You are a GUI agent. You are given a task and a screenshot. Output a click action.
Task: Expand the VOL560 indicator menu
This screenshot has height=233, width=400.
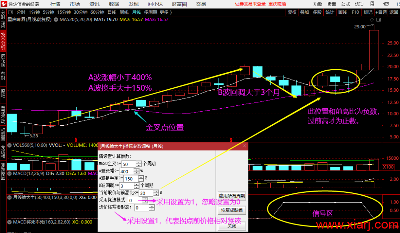point(9,145)
